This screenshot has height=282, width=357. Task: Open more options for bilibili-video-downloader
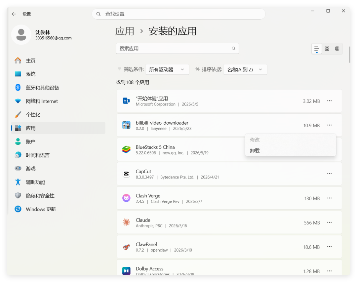330,125
